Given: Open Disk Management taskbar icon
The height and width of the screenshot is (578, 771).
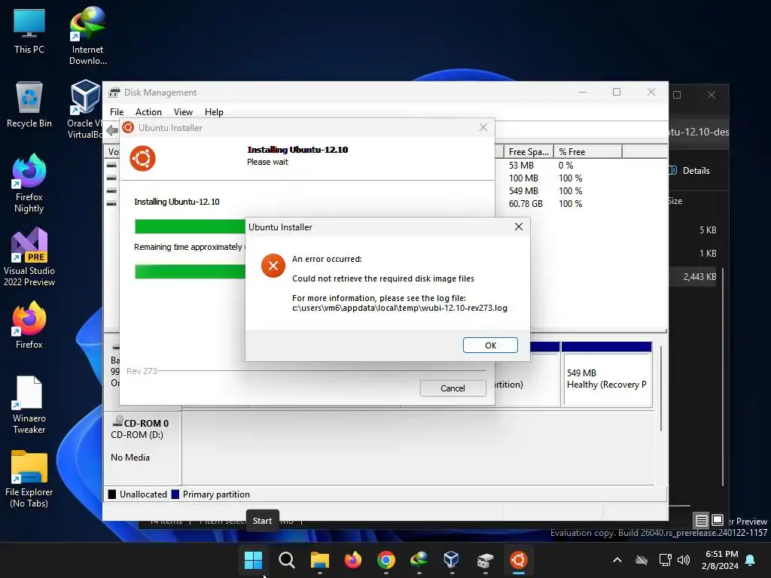Looking at the screenshot, I should pyautogui.click(x=485, y=560).
